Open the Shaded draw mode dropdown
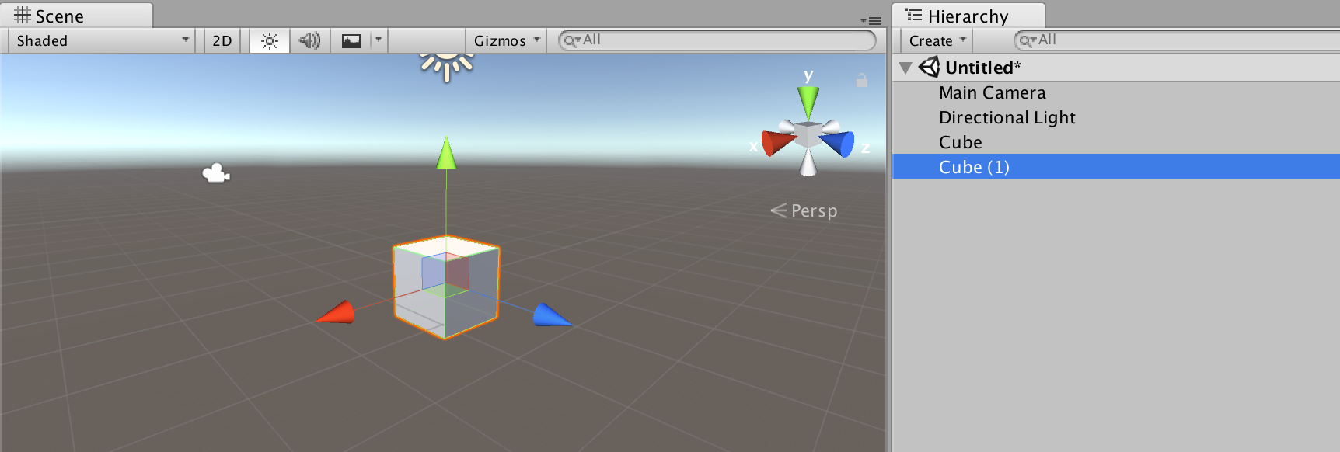 [x=103, y=41]
